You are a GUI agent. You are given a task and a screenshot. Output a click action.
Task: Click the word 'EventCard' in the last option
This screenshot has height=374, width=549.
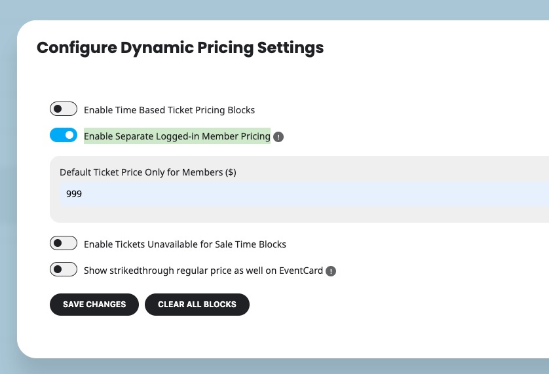[x=301, y=271]
